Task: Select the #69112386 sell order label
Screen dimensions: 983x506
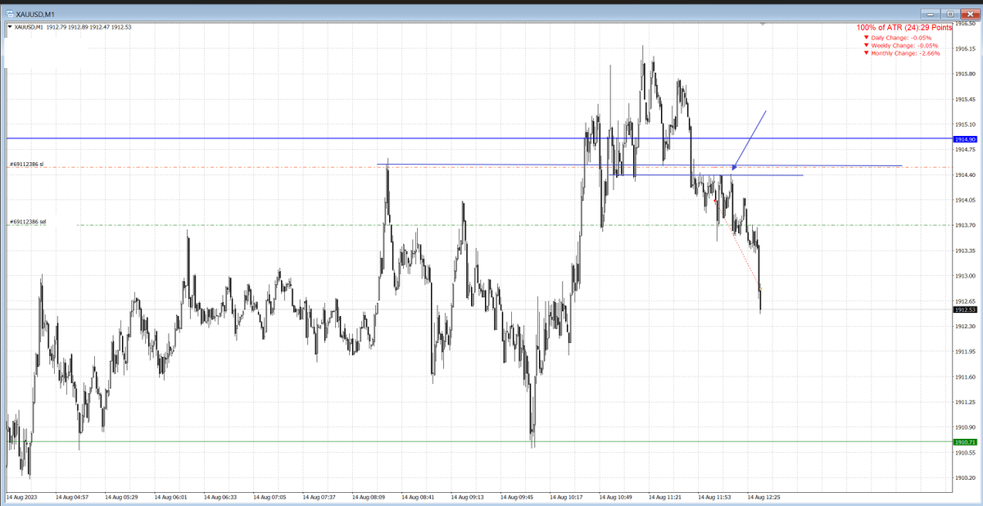Action: (28, 222)
